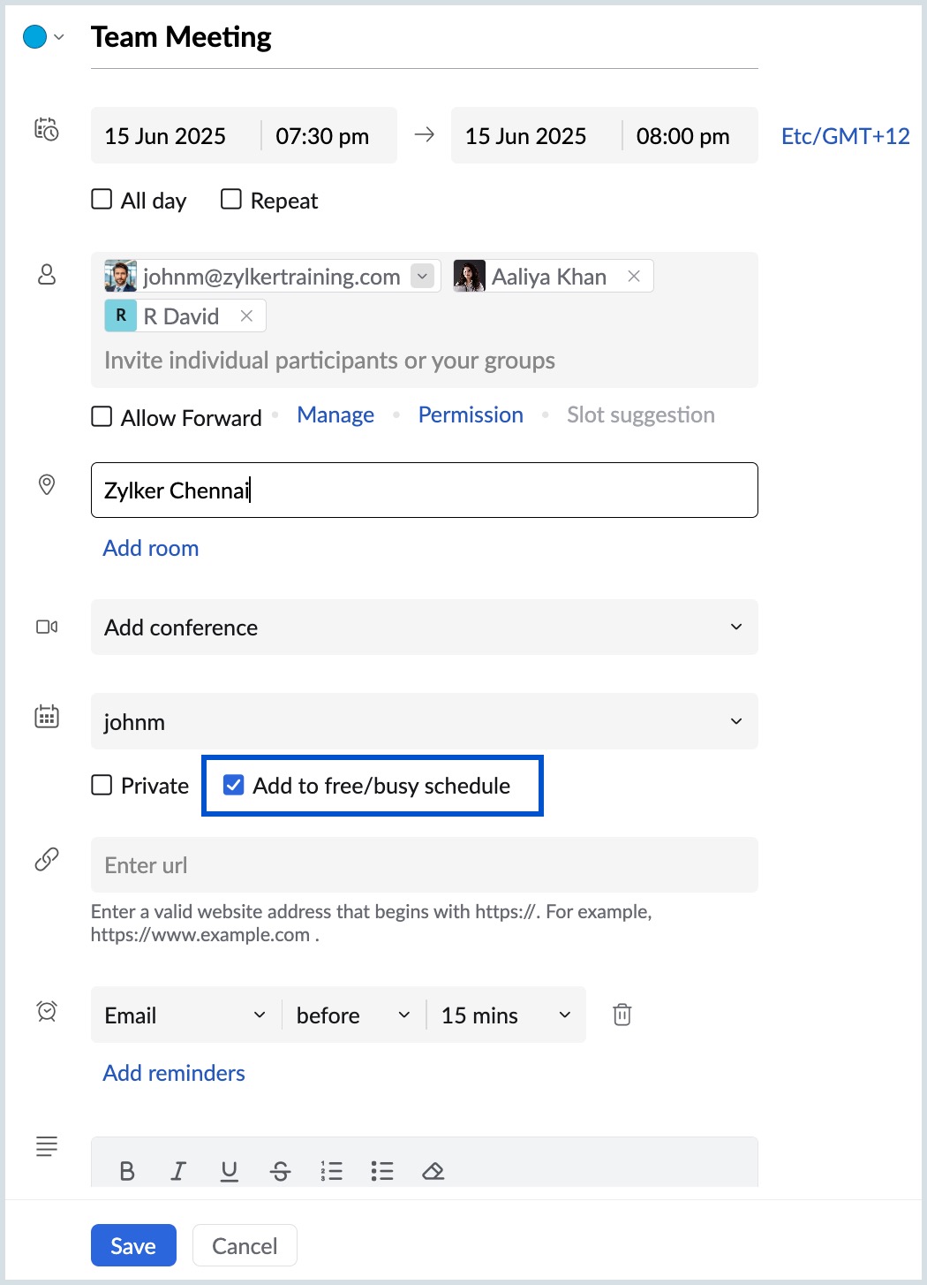Open the blue event color picker
Viewport: 927px width, 1285px height.
click(42, 37)
